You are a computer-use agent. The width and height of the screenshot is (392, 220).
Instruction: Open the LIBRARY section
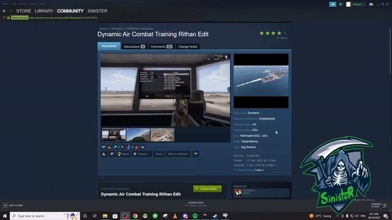pos(44,11)
